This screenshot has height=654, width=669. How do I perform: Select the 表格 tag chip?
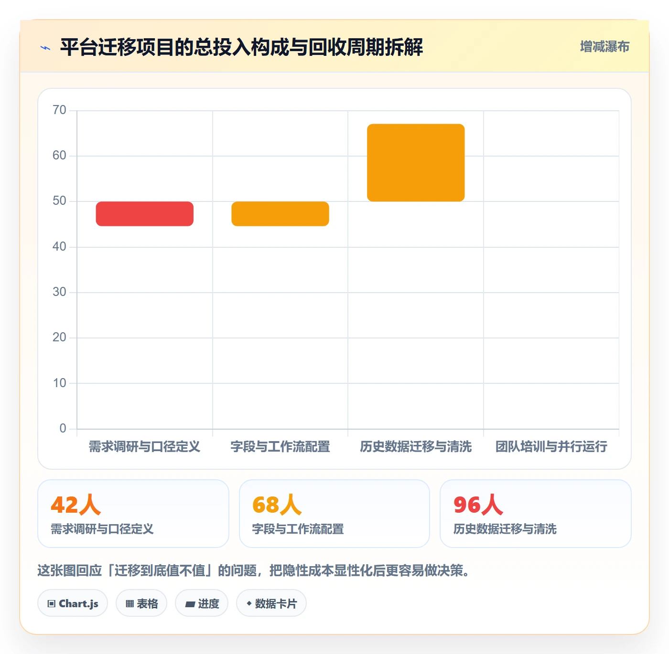pos(141,603)
